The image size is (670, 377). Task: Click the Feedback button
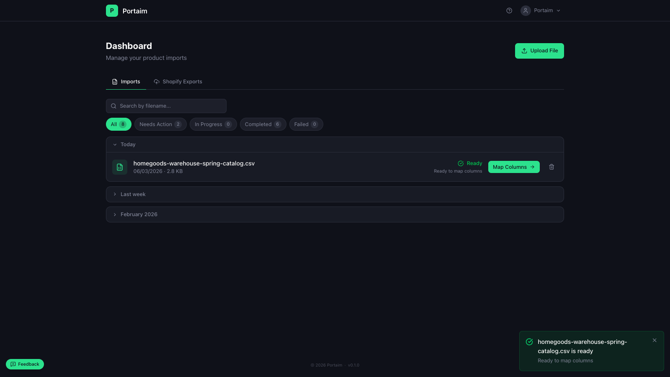pos(25,364)
